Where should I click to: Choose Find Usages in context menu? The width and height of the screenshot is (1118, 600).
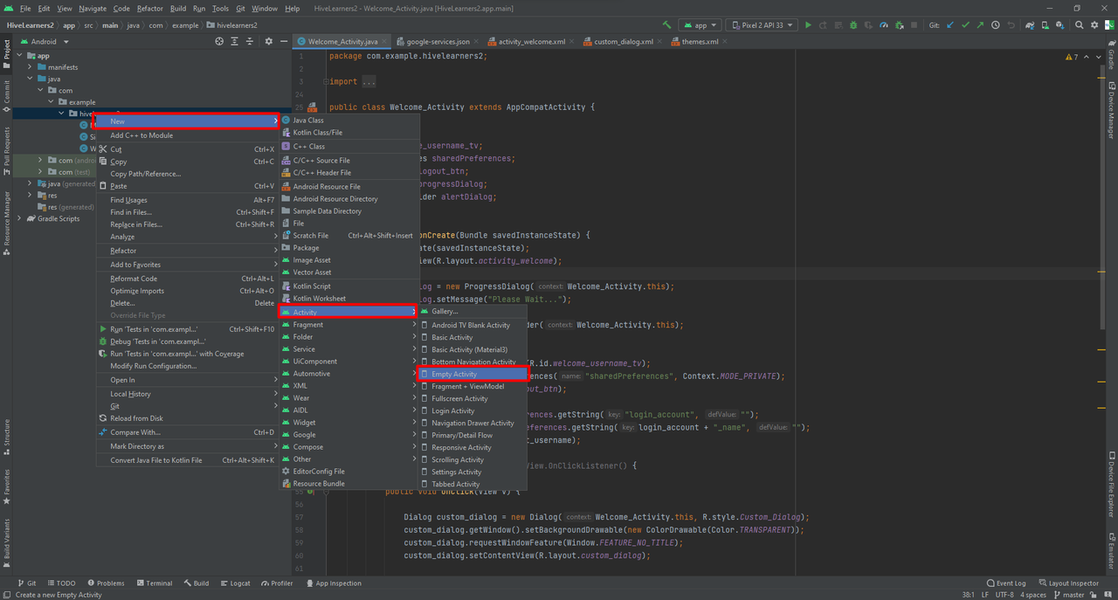click(x=188, y=200)
